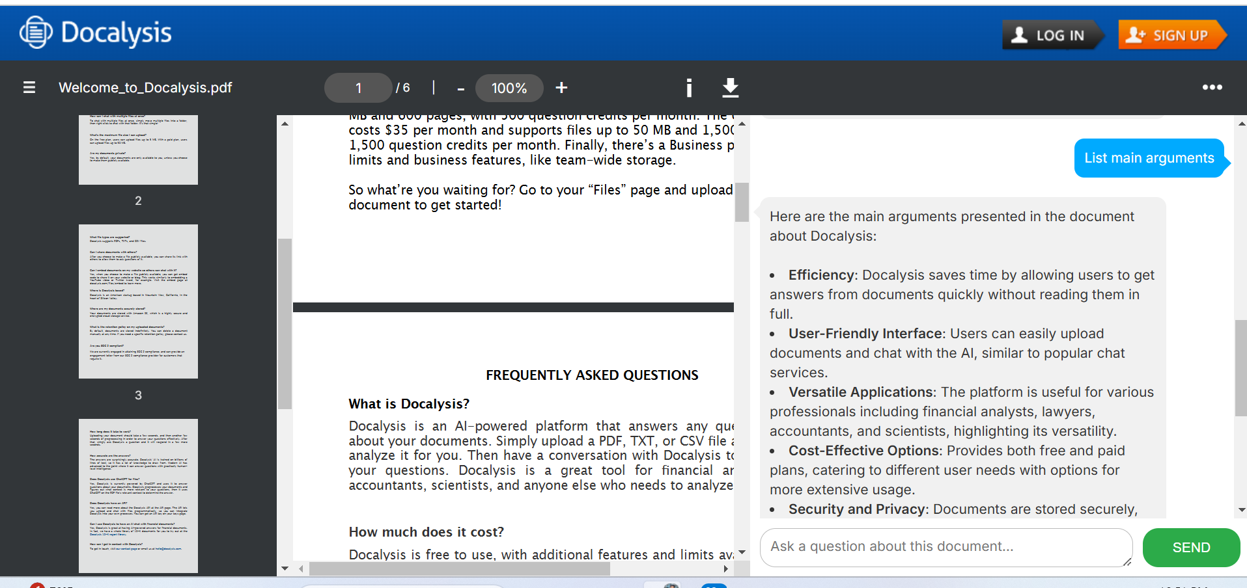Select the page 2 thumbnail

(x=138, y=150)
